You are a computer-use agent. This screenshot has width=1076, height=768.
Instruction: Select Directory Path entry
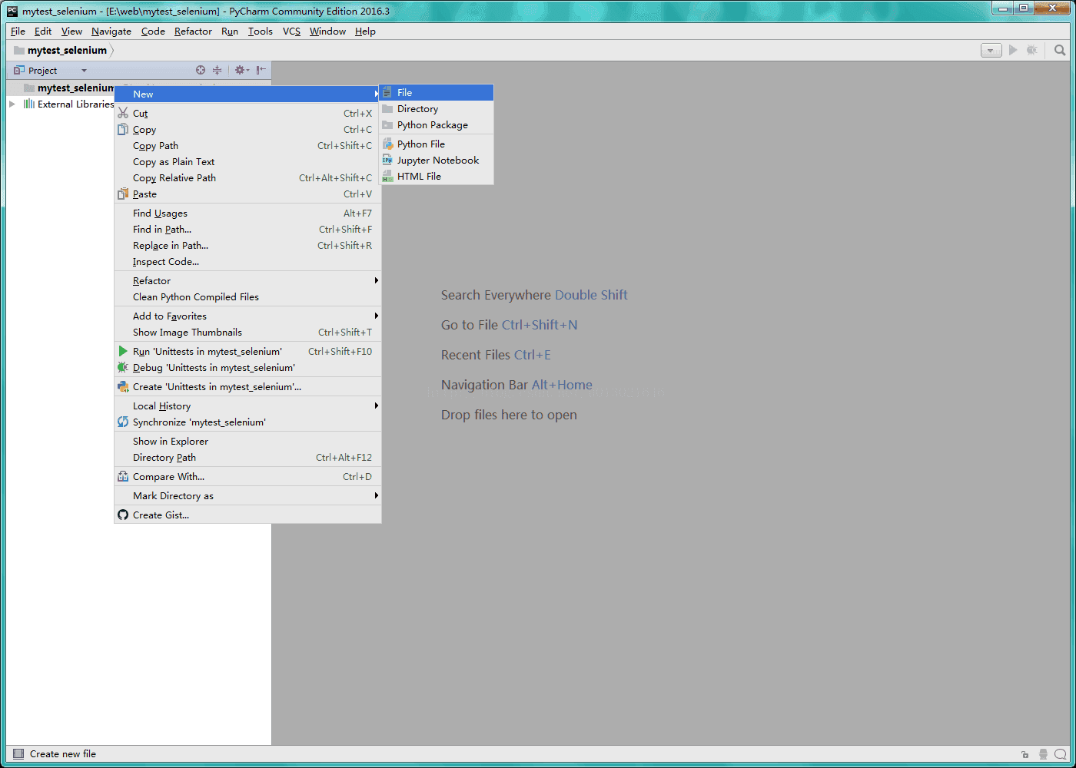coord(247,457)
